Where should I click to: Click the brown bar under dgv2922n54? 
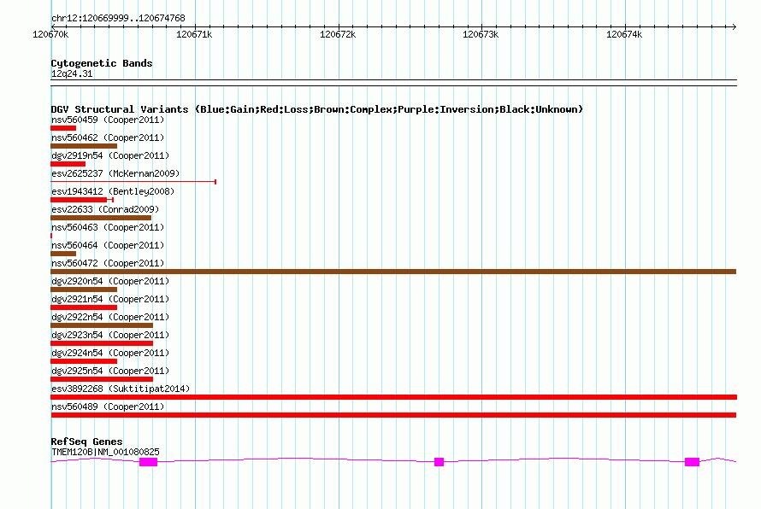[x=102, y=325]
